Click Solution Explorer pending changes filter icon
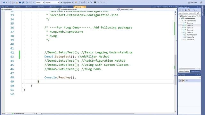Image resolution: width=205 pixels, height=115 pixels. (194, 10)
